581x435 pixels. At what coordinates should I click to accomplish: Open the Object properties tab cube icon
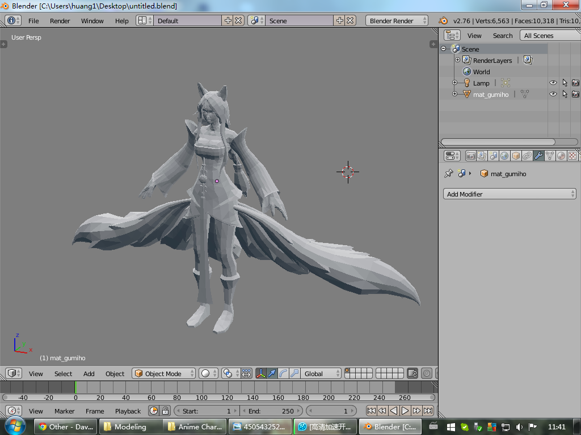coord(516,156)
